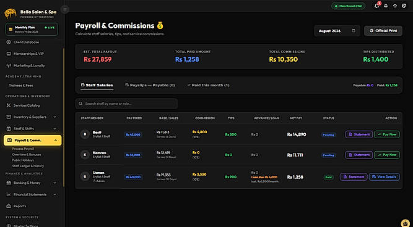Click the Process Payroll submenu link
This screenshot has height=227, width=413.
click(x=23, y=149)
